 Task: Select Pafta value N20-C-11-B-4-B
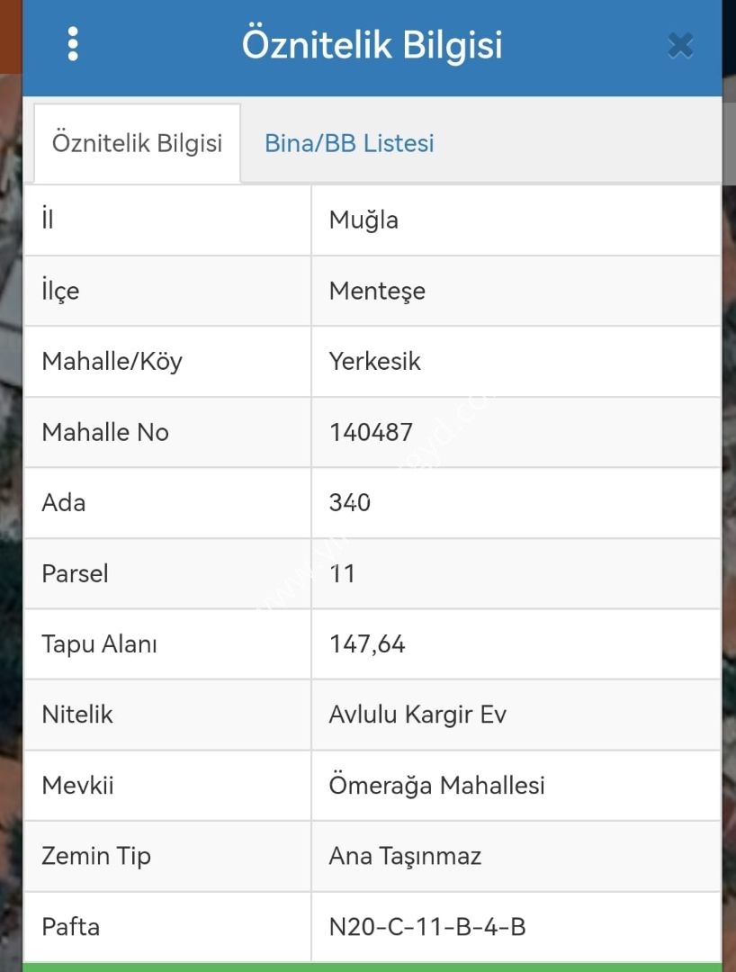(x=427, y=927)
